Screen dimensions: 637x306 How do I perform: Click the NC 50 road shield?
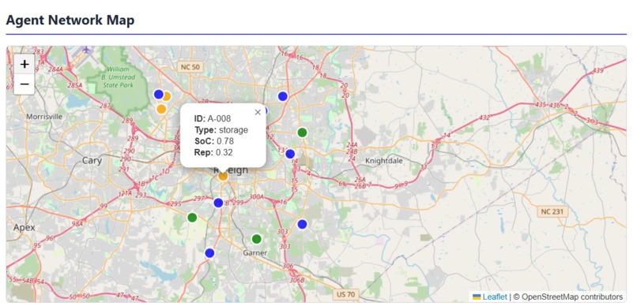pos(190,67)
